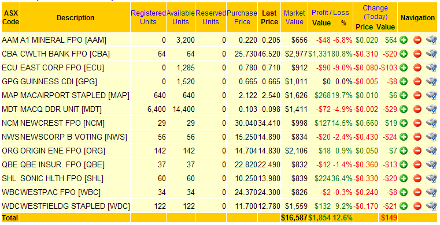Screen dimensions: 440x225
Task: Open details icon for ECU row
Action: [431, 67]
